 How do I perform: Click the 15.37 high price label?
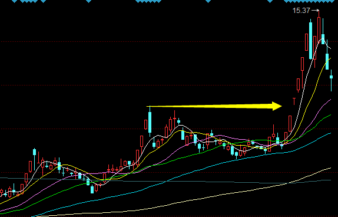tap(301, 11)
